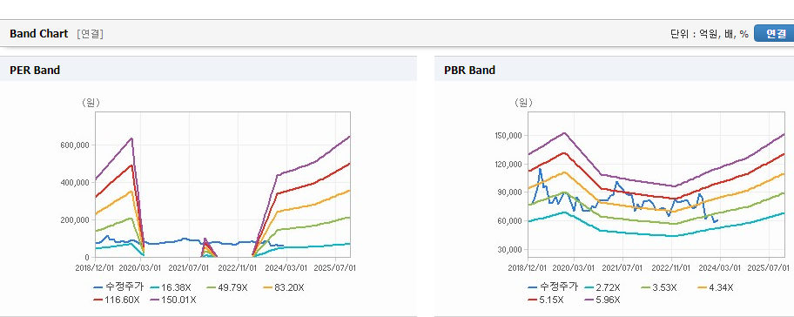
Task: Click the PBR Band panel title
Action: click(469, 71)
